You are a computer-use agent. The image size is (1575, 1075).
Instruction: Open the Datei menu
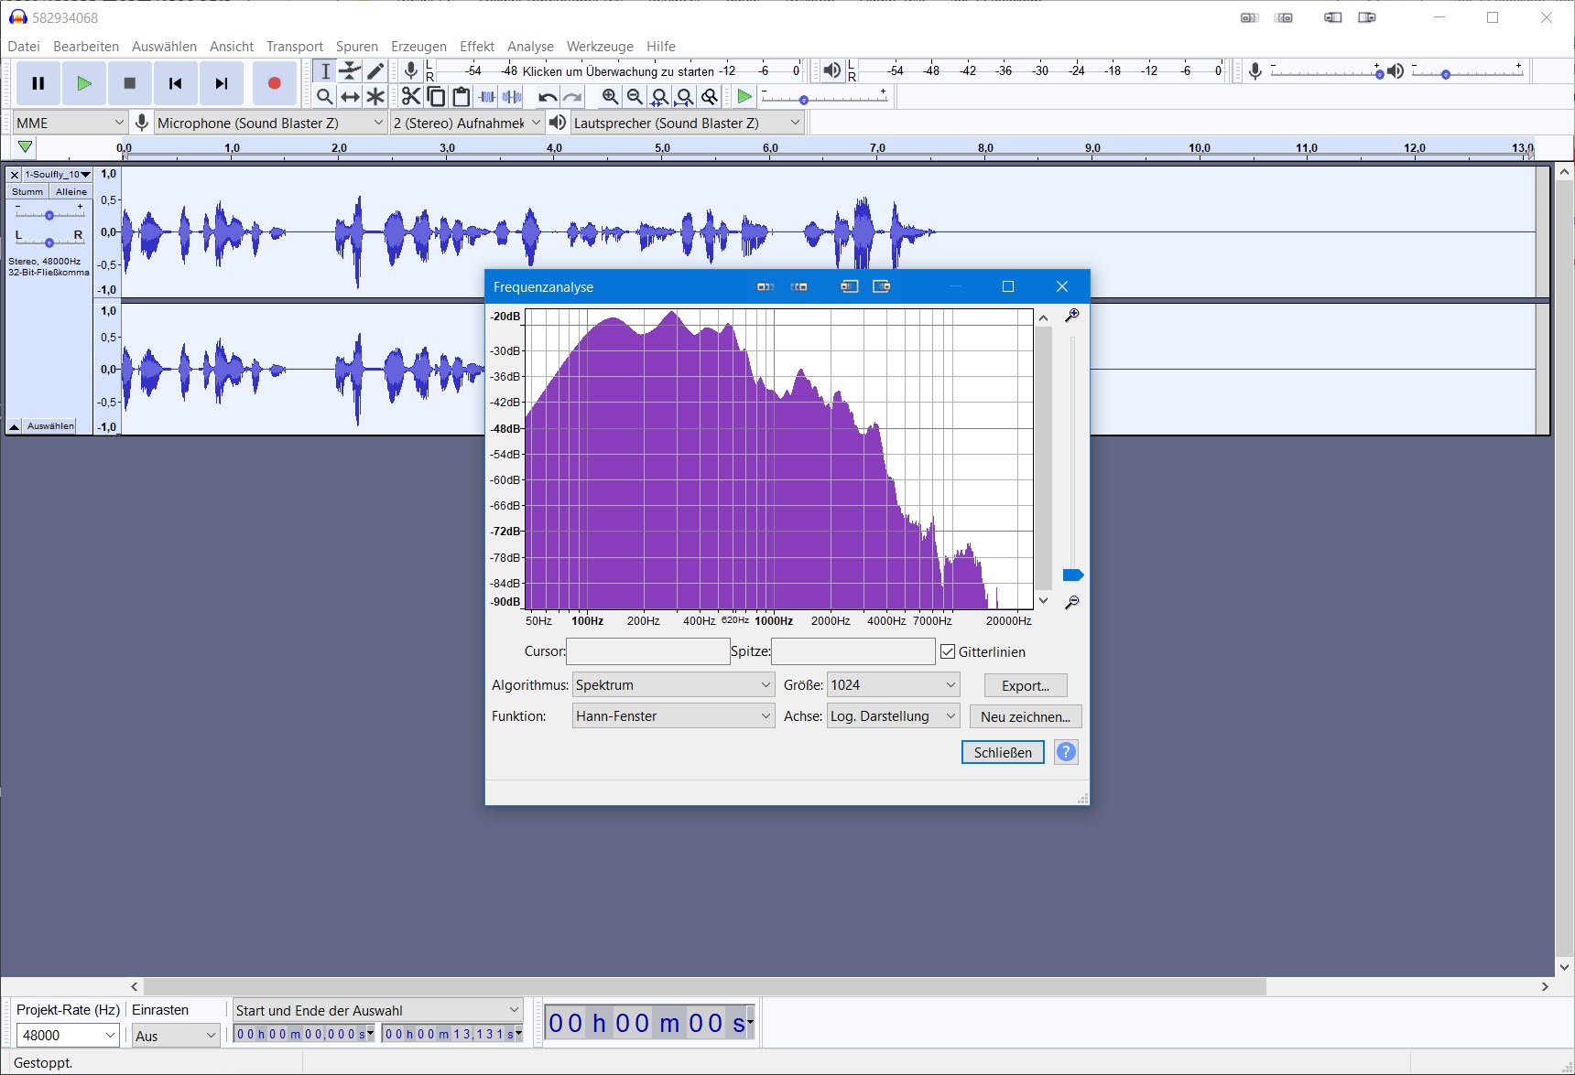tap(24, 47)
